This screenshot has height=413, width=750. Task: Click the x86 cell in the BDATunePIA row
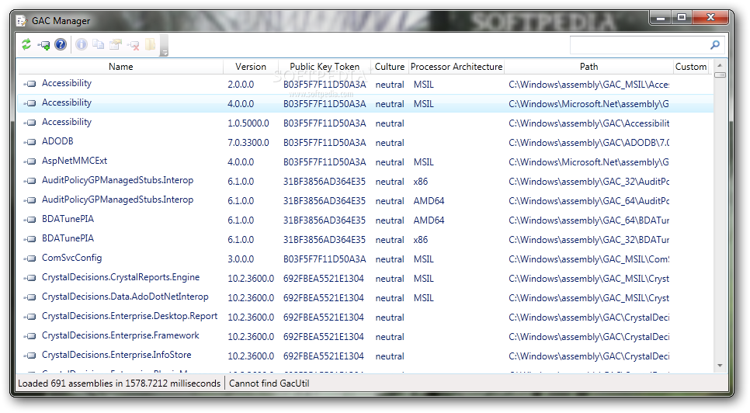coord(421,239)
